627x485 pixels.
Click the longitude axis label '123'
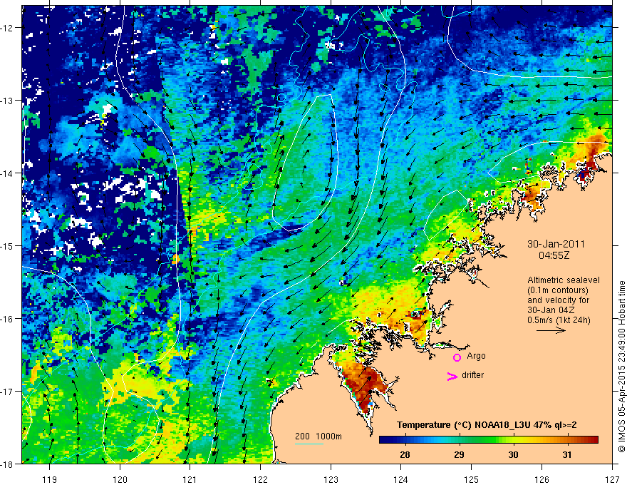[x=331, y=479]
